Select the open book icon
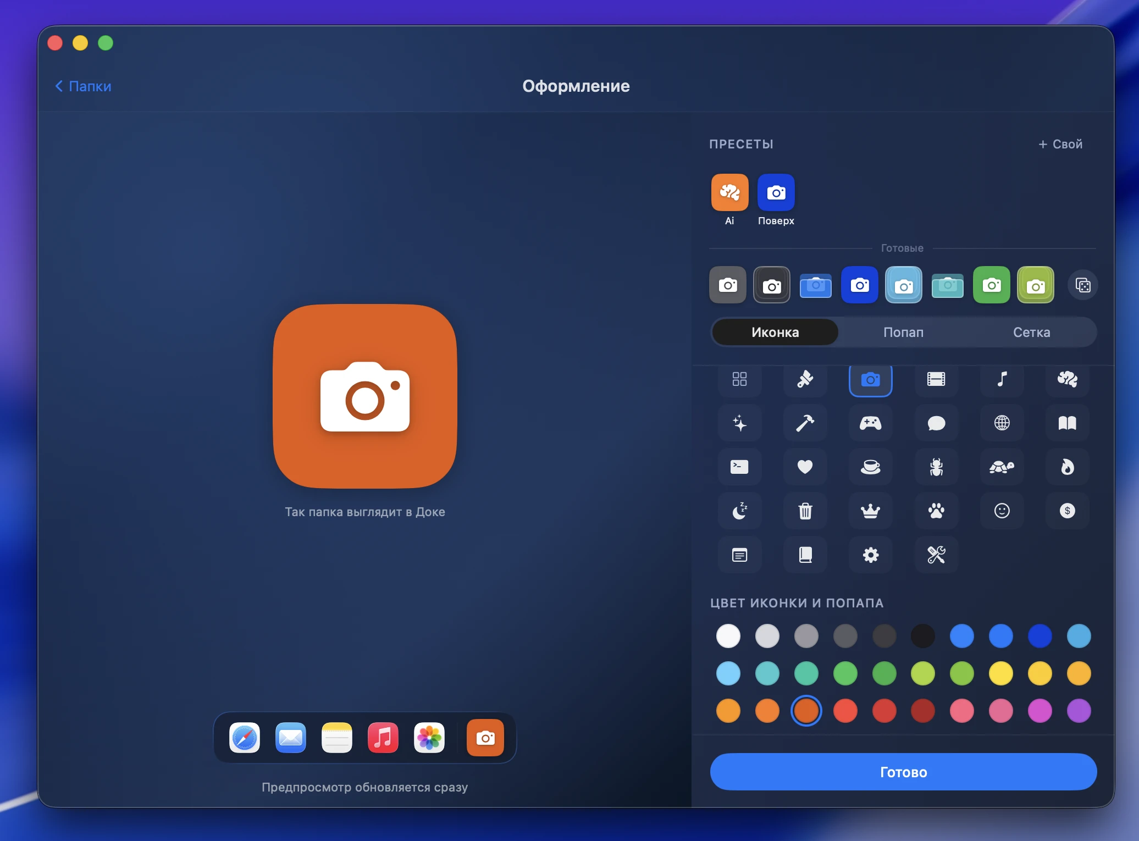The width and height of the screenshot is (1139, 841). click(x=1068, y=423)
